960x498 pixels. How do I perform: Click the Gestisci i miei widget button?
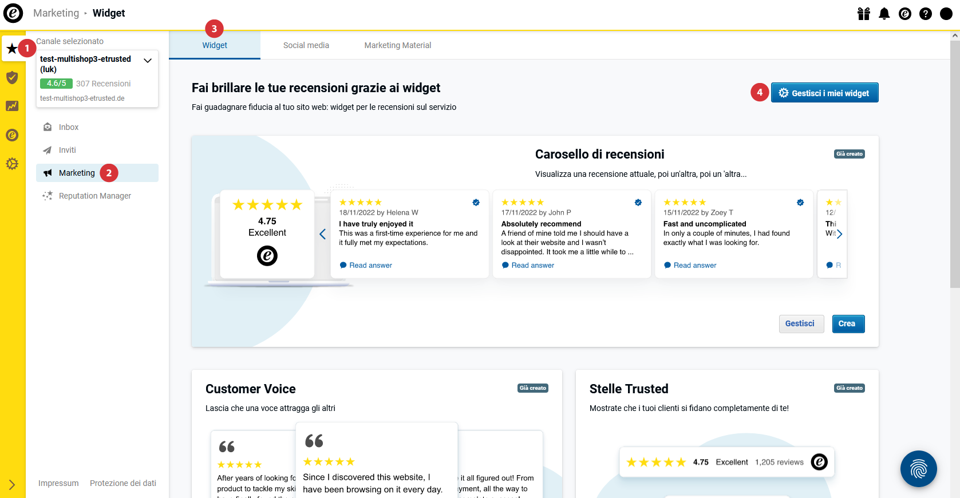(x=824, y=93)
